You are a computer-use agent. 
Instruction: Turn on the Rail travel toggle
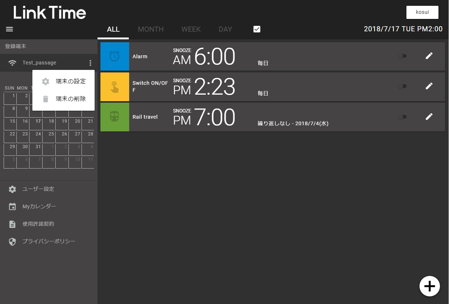pos(402,117)
